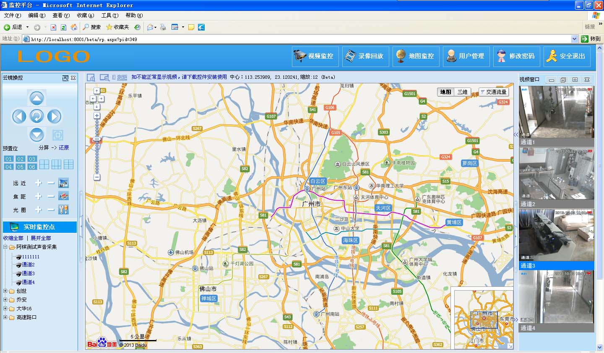Screen dimensions: 604x353
Task: Open the 视频监控 tab
Action: coord(315,56)
